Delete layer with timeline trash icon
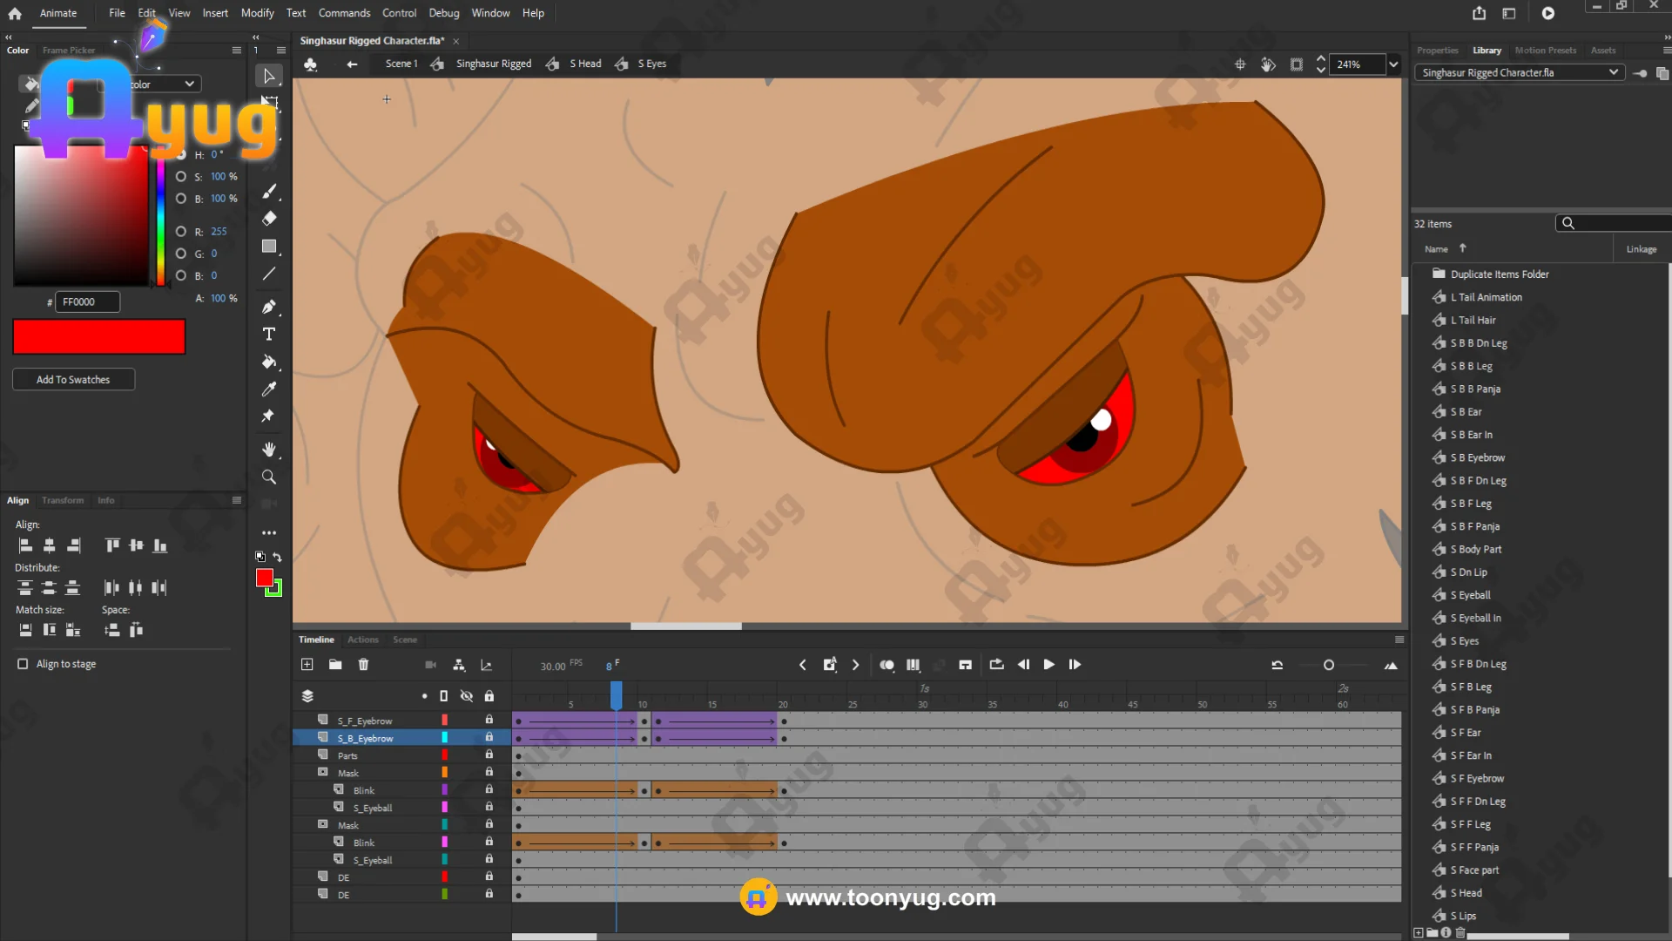Screen dimensions: 1672x941 coord(363,665)
